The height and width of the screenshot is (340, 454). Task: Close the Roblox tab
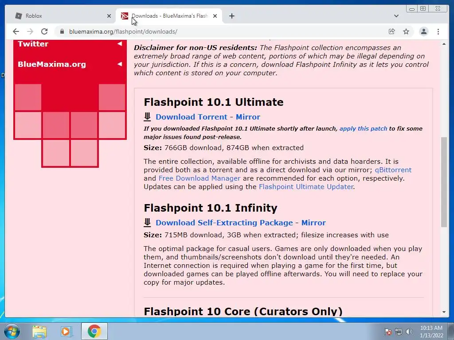109,16
